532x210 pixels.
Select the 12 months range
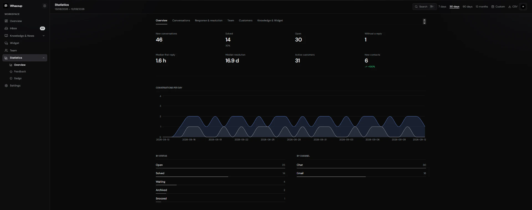click(482, 7)
